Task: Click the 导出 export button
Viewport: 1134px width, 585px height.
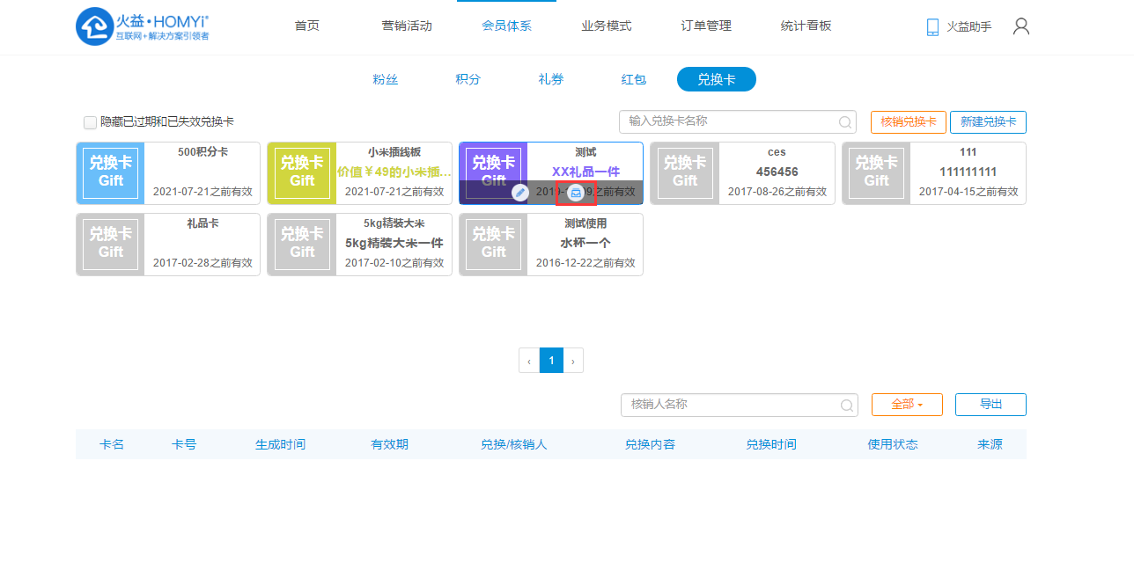Action: click(x=990, y=405)
